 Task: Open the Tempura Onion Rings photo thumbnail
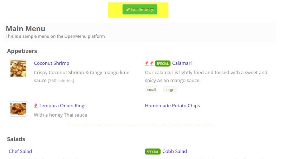click(x=18, y=109)
